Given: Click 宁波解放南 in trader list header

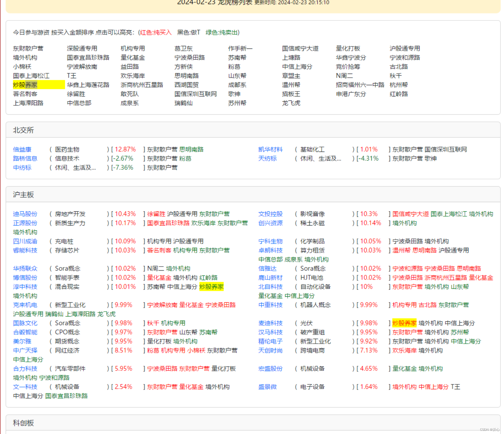Looking at the screenshot, I should click(82, 67).
